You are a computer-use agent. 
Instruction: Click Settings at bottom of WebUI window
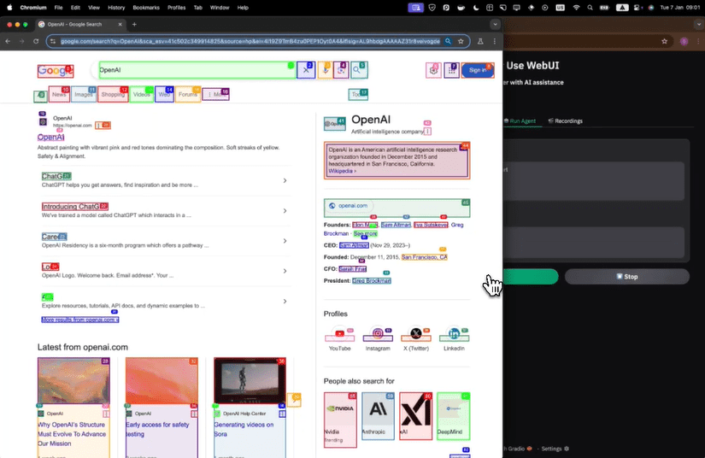pos(555,449)
